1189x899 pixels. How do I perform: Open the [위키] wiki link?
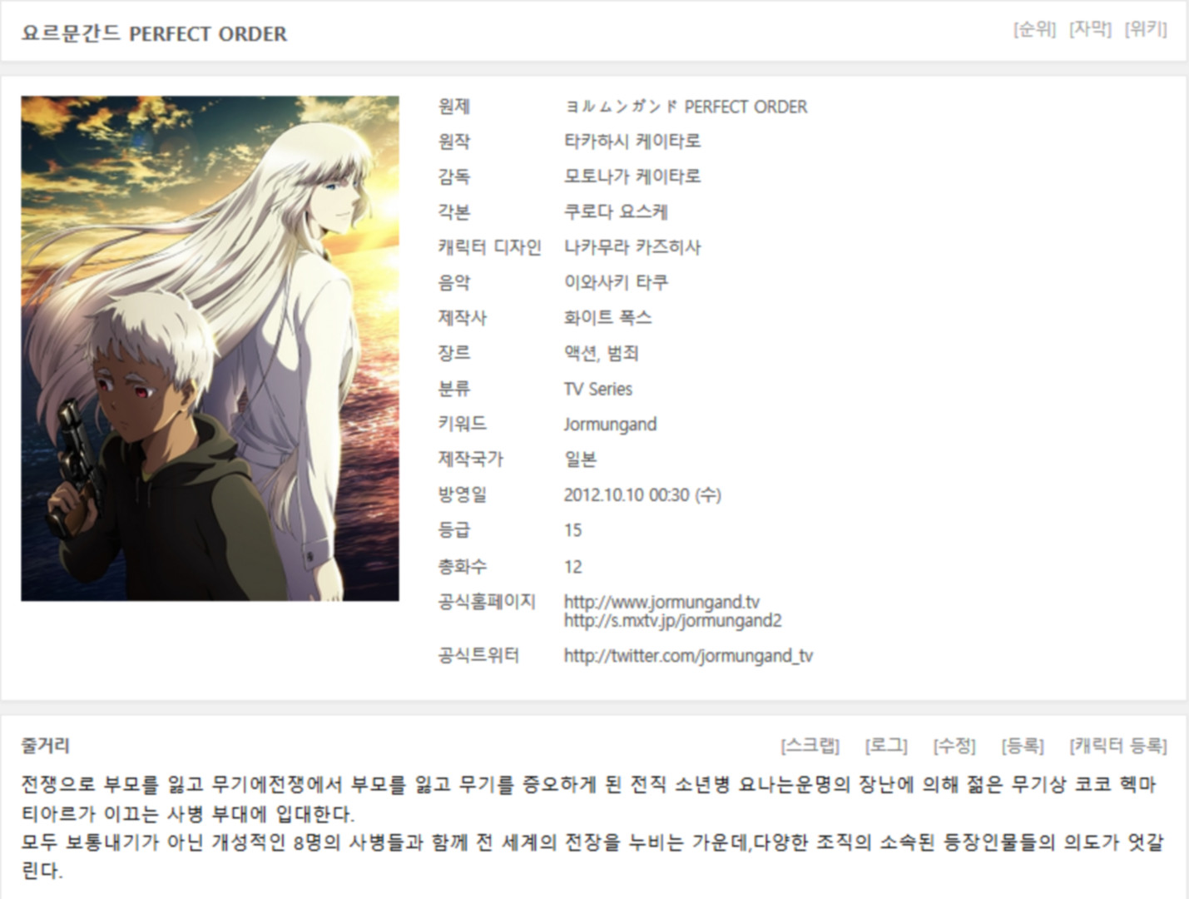point(1146,29)
